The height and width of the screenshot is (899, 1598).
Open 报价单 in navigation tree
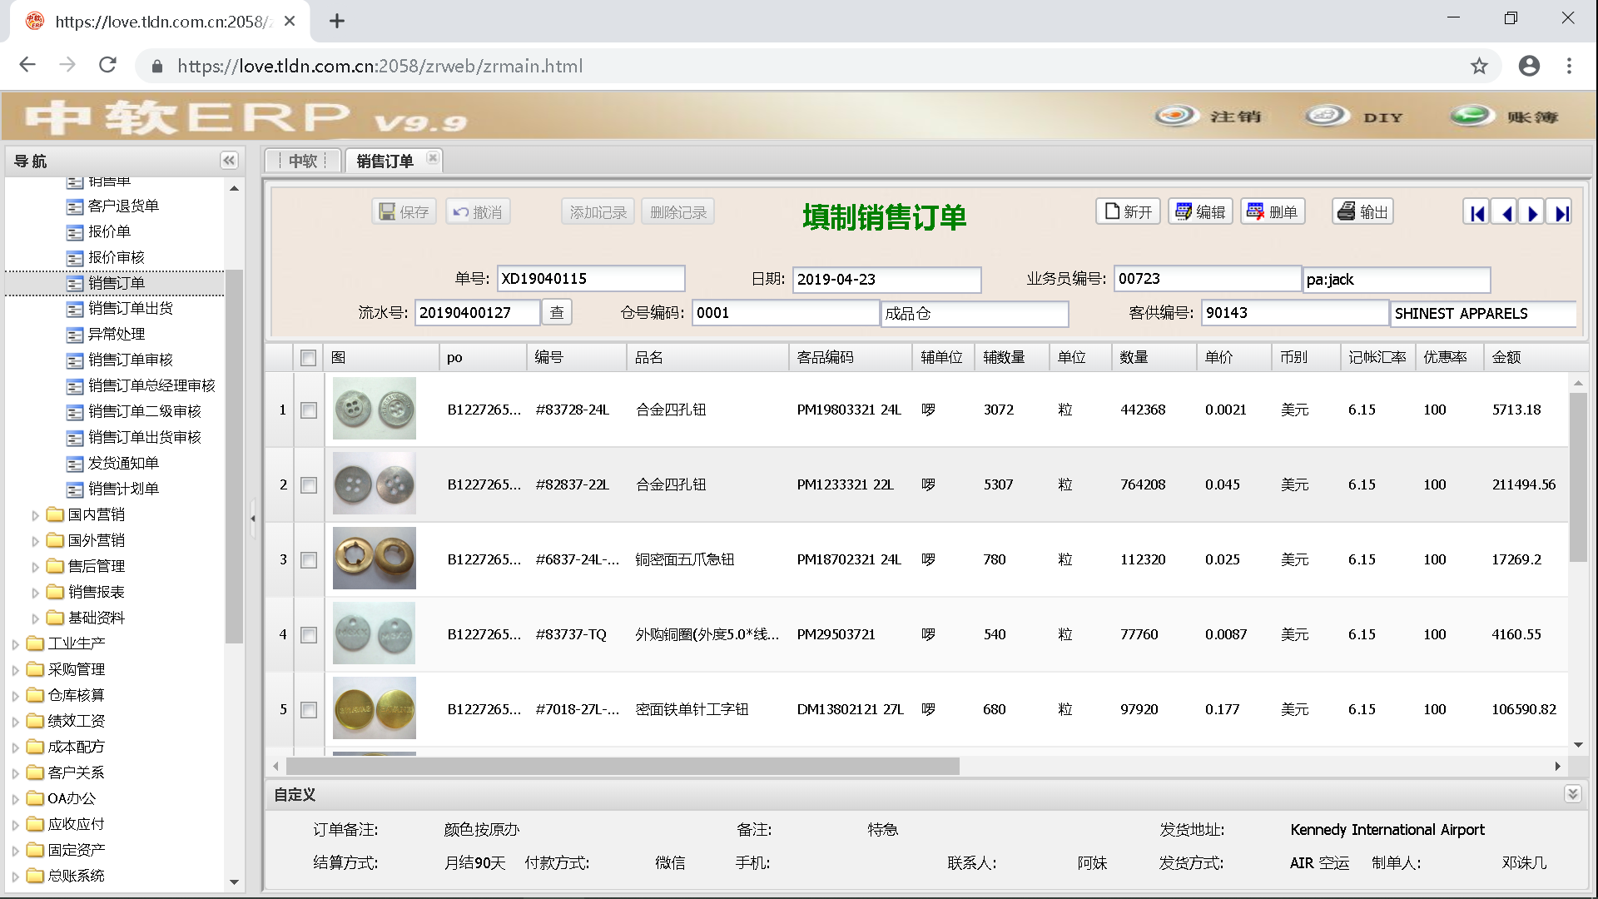click(x=110, y=231)
